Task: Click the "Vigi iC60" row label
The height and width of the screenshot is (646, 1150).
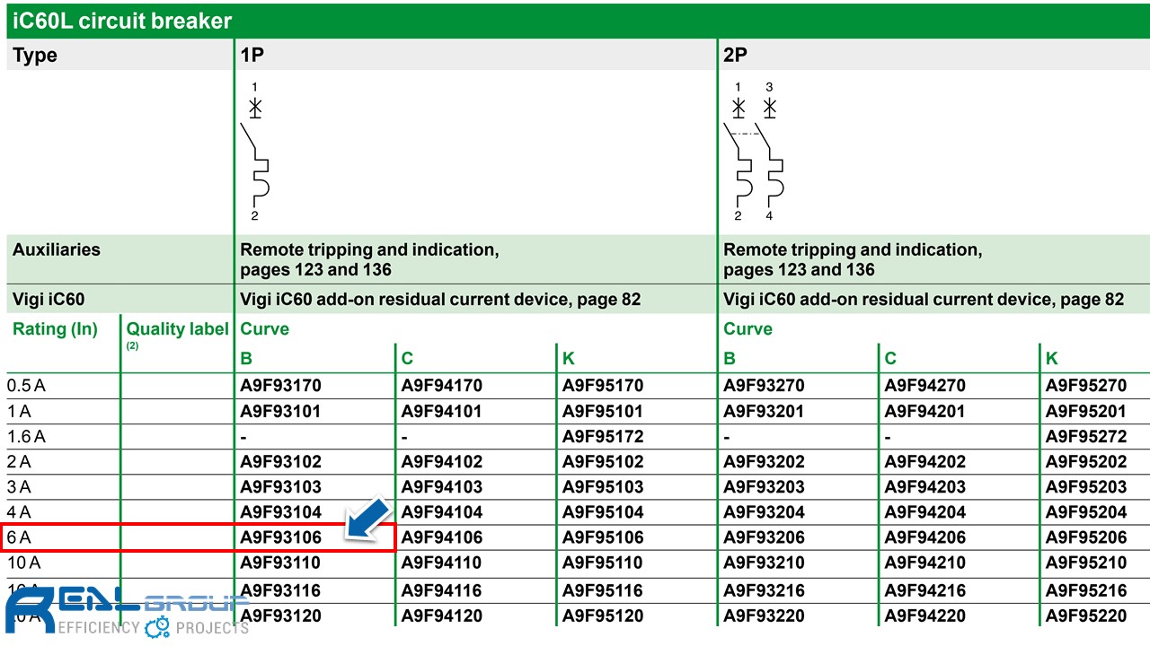Action: click(x=49, y=300)
